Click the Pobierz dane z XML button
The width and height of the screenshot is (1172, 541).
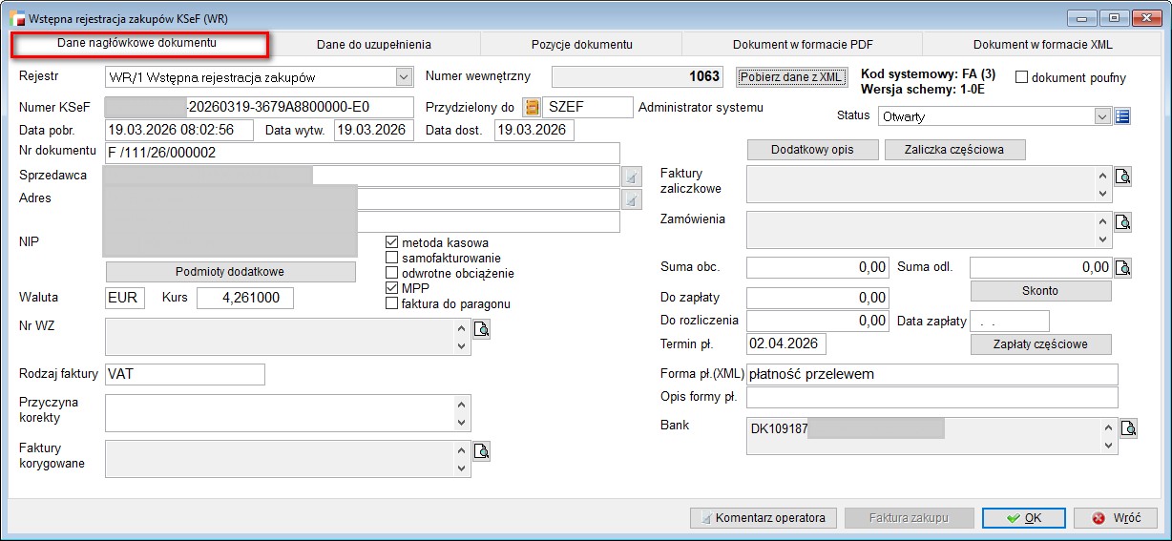(791, 77)
